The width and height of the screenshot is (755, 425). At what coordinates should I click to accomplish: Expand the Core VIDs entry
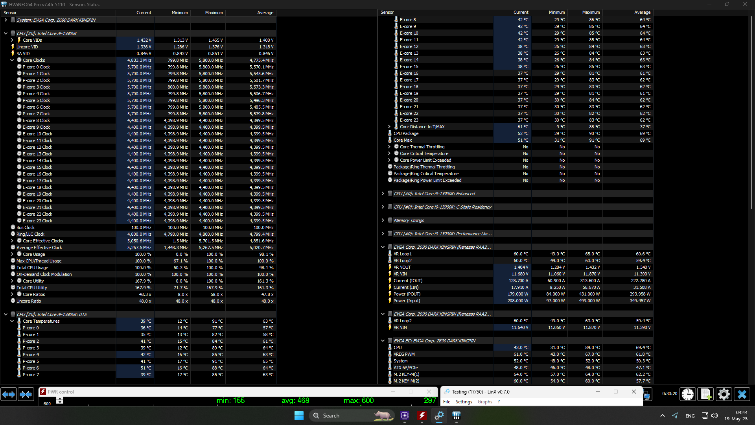coord(12,40)
